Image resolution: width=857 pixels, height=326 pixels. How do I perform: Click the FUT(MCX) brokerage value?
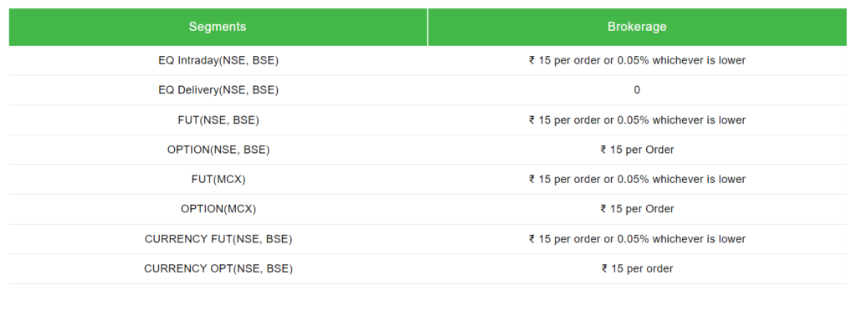[637, 179]
